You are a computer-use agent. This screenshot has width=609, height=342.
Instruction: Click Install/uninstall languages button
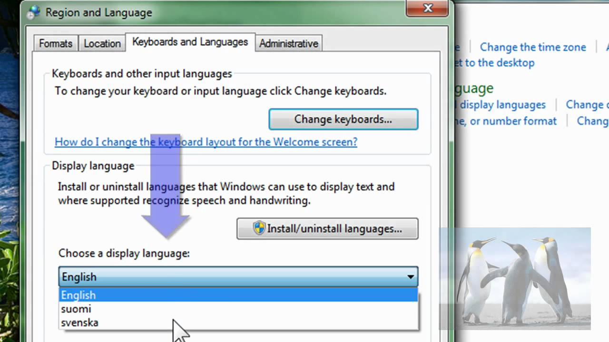(x=327, y=228)
